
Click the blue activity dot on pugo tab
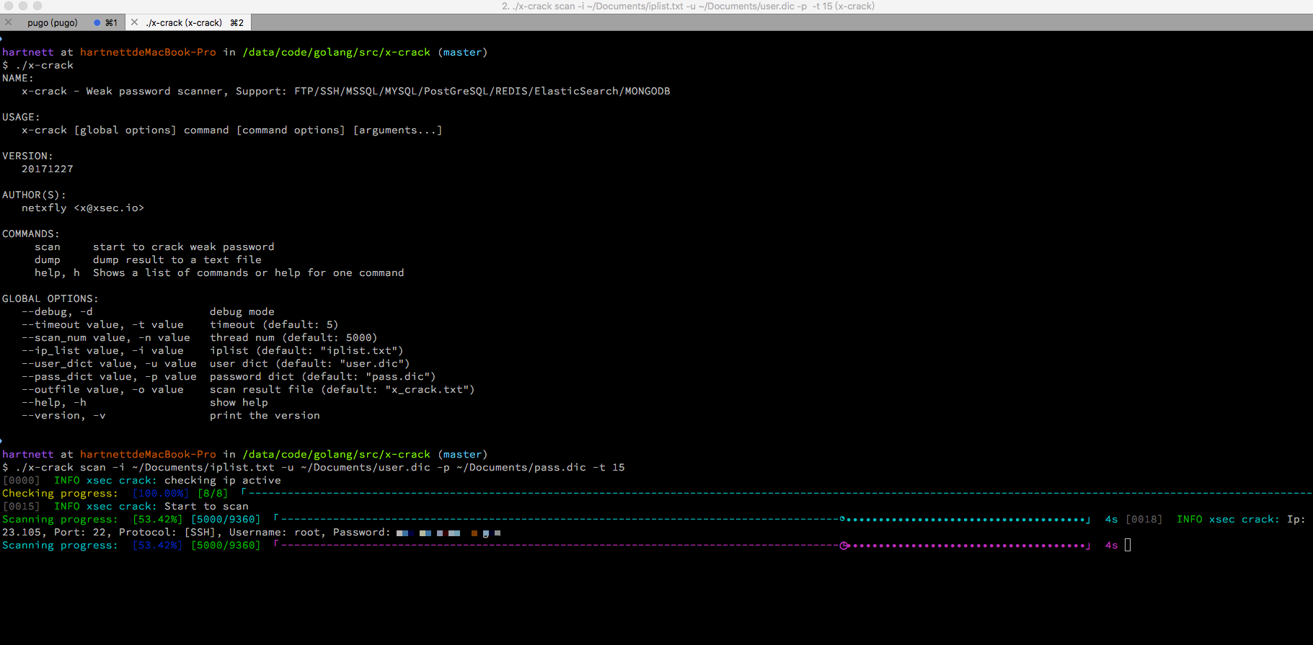point(97,22)
